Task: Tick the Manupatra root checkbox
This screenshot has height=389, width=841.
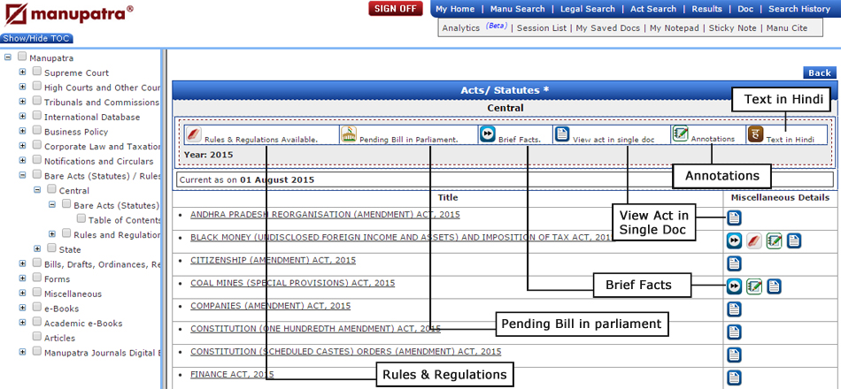Action: pyautogui.click(x=22, y=57)
